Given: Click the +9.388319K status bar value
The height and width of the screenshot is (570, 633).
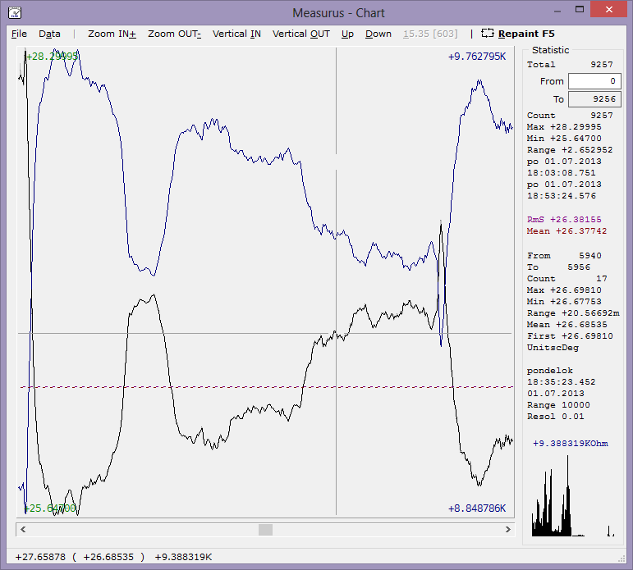Looking at the screenshot, I should pyautogui.click(x=183, y=557).
